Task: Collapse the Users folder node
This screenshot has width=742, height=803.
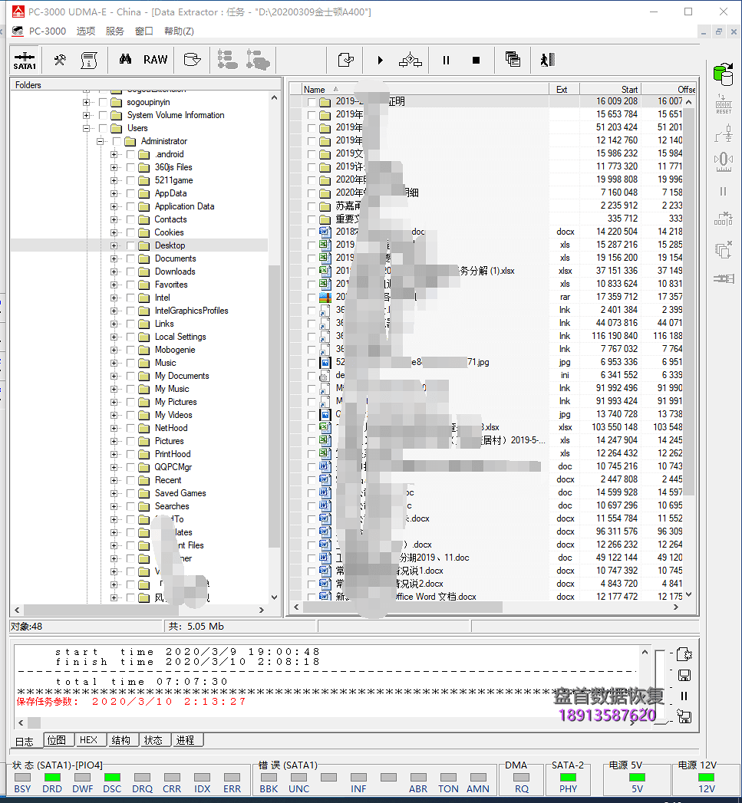Action: (86, 129)
